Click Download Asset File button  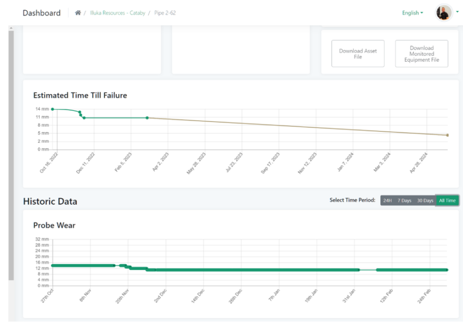(x=357, y=54)
